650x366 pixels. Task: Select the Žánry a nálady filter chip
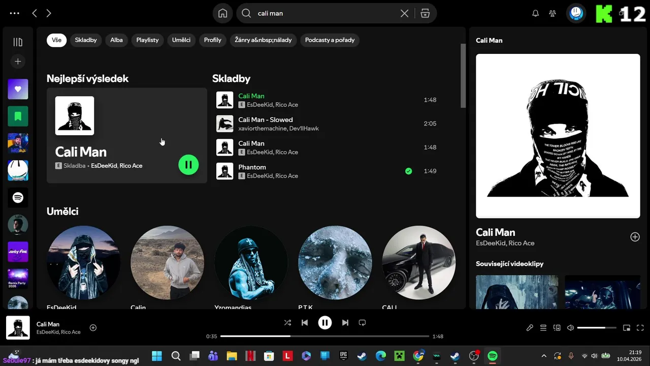(x=263, y=40)
